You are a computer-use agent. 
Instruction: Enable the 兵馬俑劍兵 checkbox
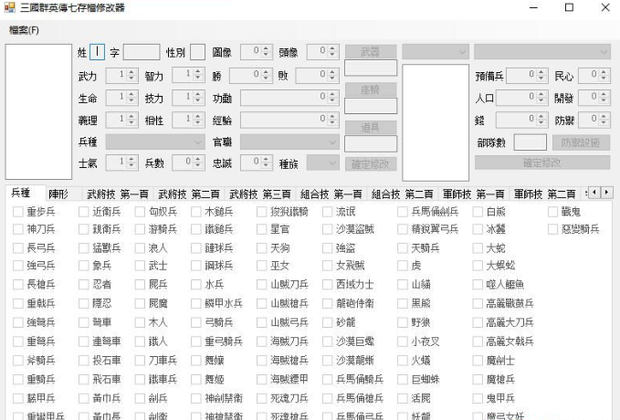[x=402, y=212]
